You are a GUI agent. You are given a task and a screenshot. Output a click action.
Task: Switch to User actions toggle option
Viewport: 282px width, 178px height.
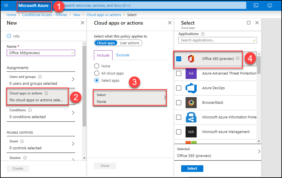click(x=130, y=43)
